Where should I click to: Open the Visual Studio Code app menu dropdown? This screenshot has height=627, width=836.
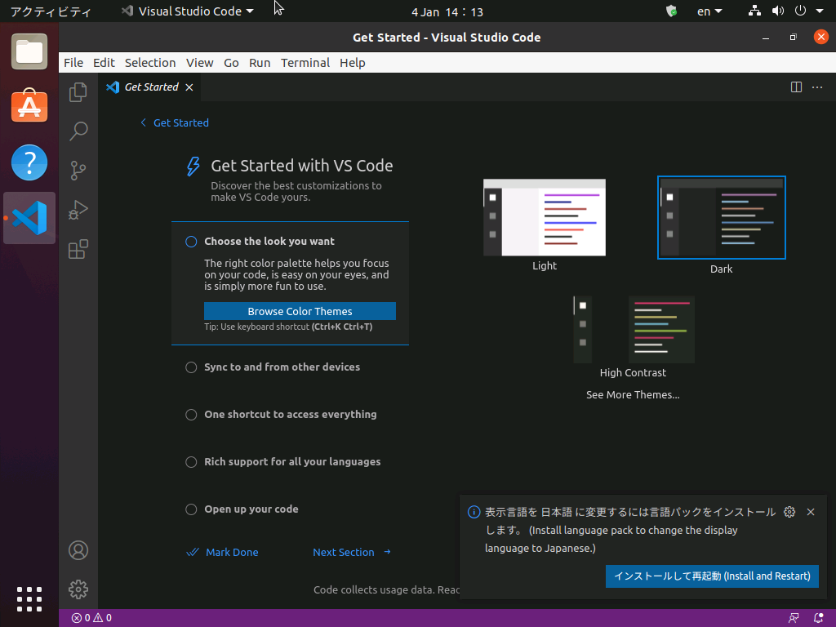(x=187, y=11)
